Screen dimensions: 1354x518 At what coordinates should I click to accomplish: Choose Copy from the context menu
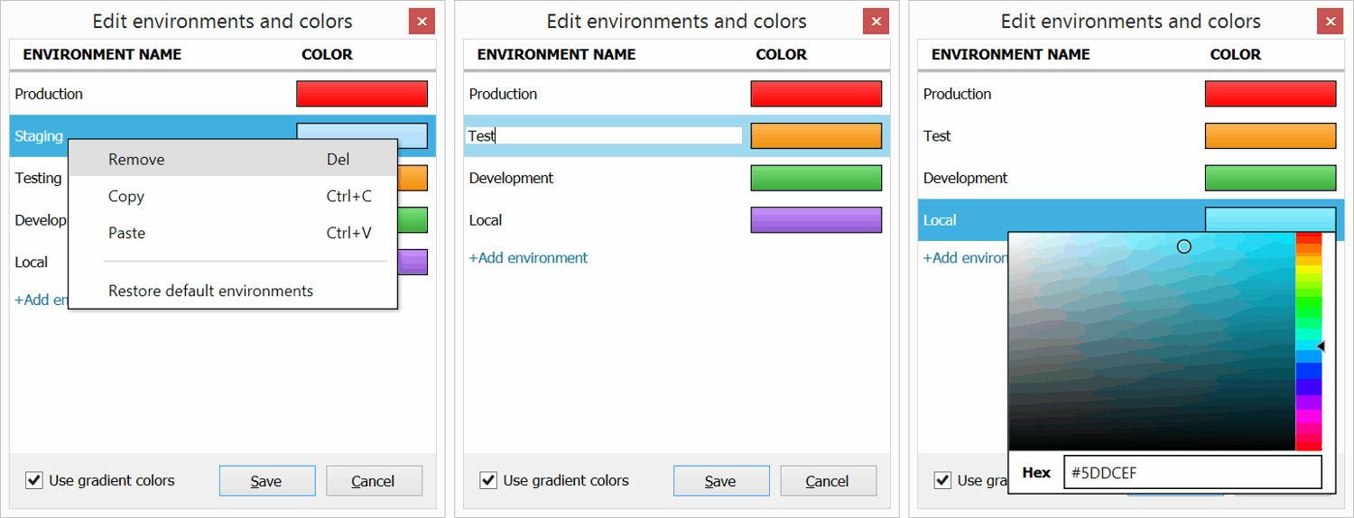126,197
